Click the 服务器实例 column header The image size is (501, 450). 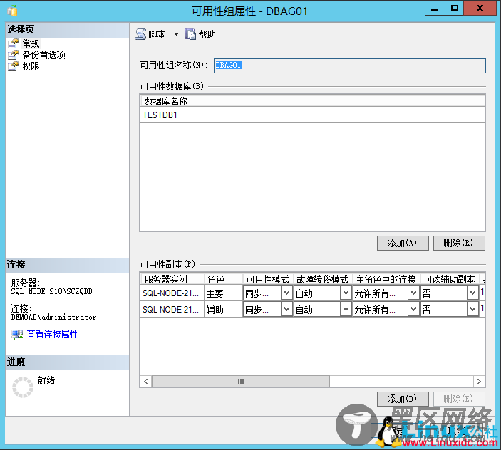172,279
